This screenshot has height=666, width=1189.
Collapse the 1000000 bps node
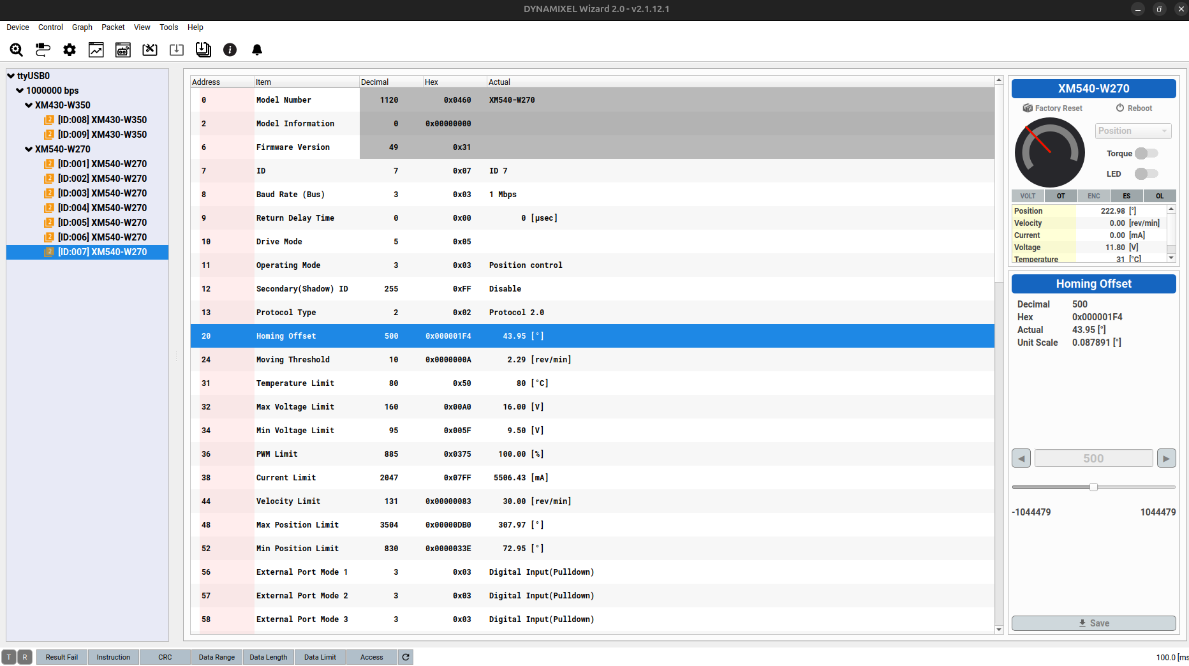20,91
